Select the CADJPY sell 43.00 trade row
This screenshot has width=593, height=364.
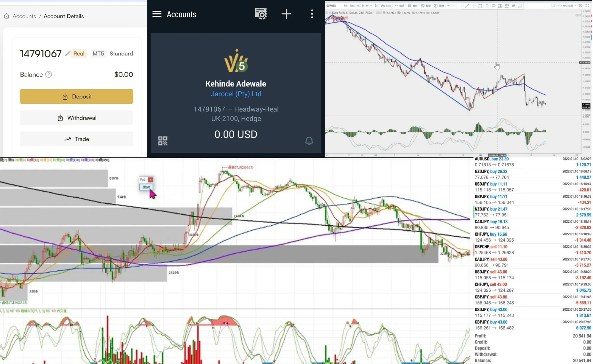[x=533, y=262]
